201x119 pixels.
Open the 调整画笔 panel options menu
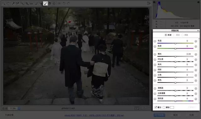coord(198,31)
